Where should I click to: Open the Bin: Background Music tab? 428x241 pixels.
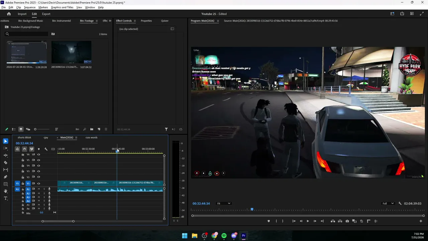click(x=31, y=21)
